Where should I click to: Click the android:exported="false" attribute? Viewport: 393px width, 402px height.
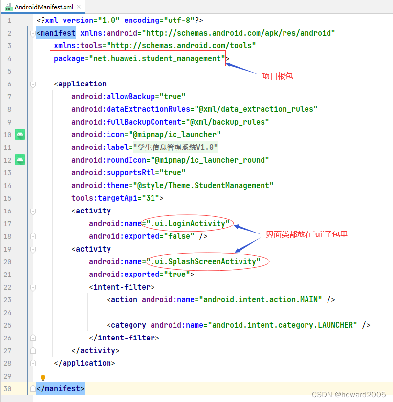[142, 236]
